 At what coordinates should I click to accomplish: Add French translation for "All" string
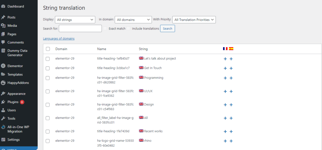coord(225,118)
